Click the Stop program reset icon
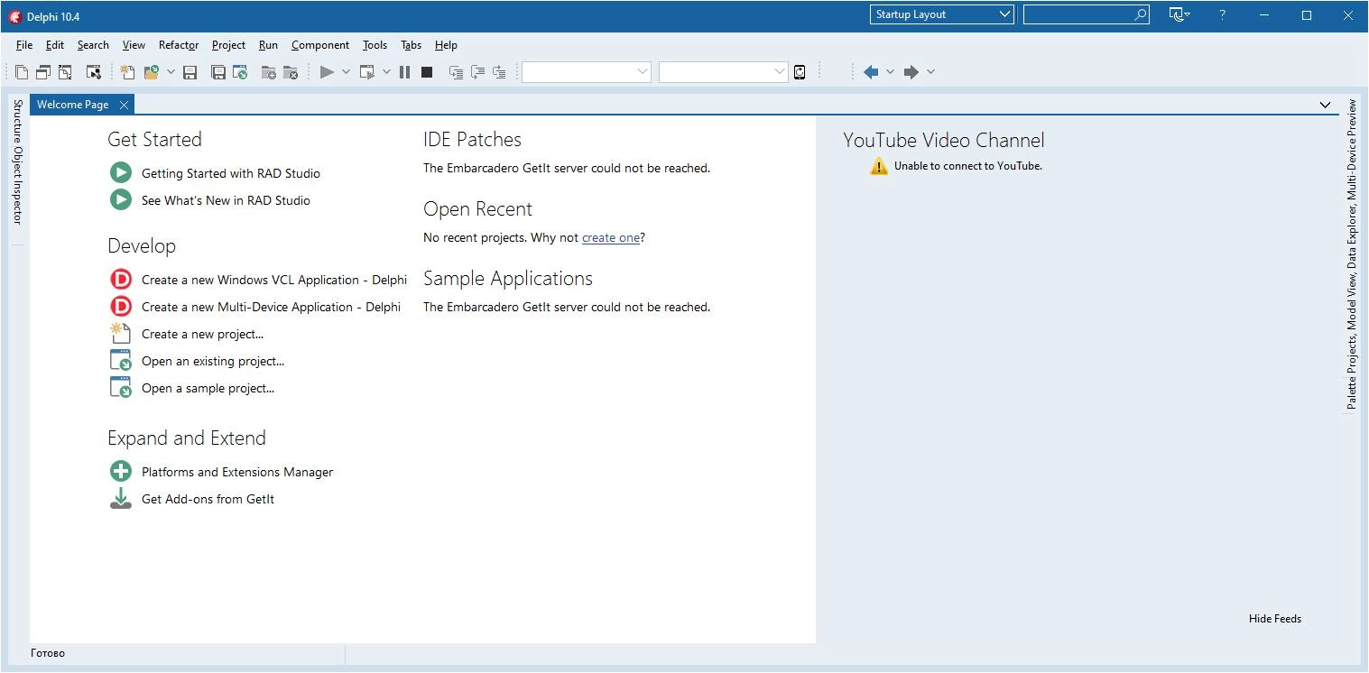 coord(427,72)
